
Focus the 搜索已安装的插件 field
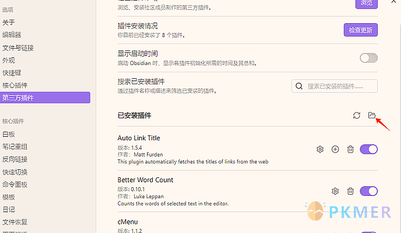335,86
